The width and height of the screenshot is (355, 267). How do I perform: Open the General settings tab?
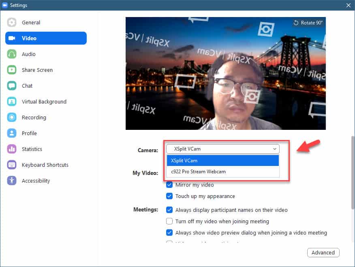pos(46,22)
